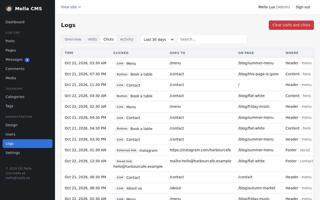Sign out of the admin
Viewport: 320px width, 200px height.
(303, 7)
